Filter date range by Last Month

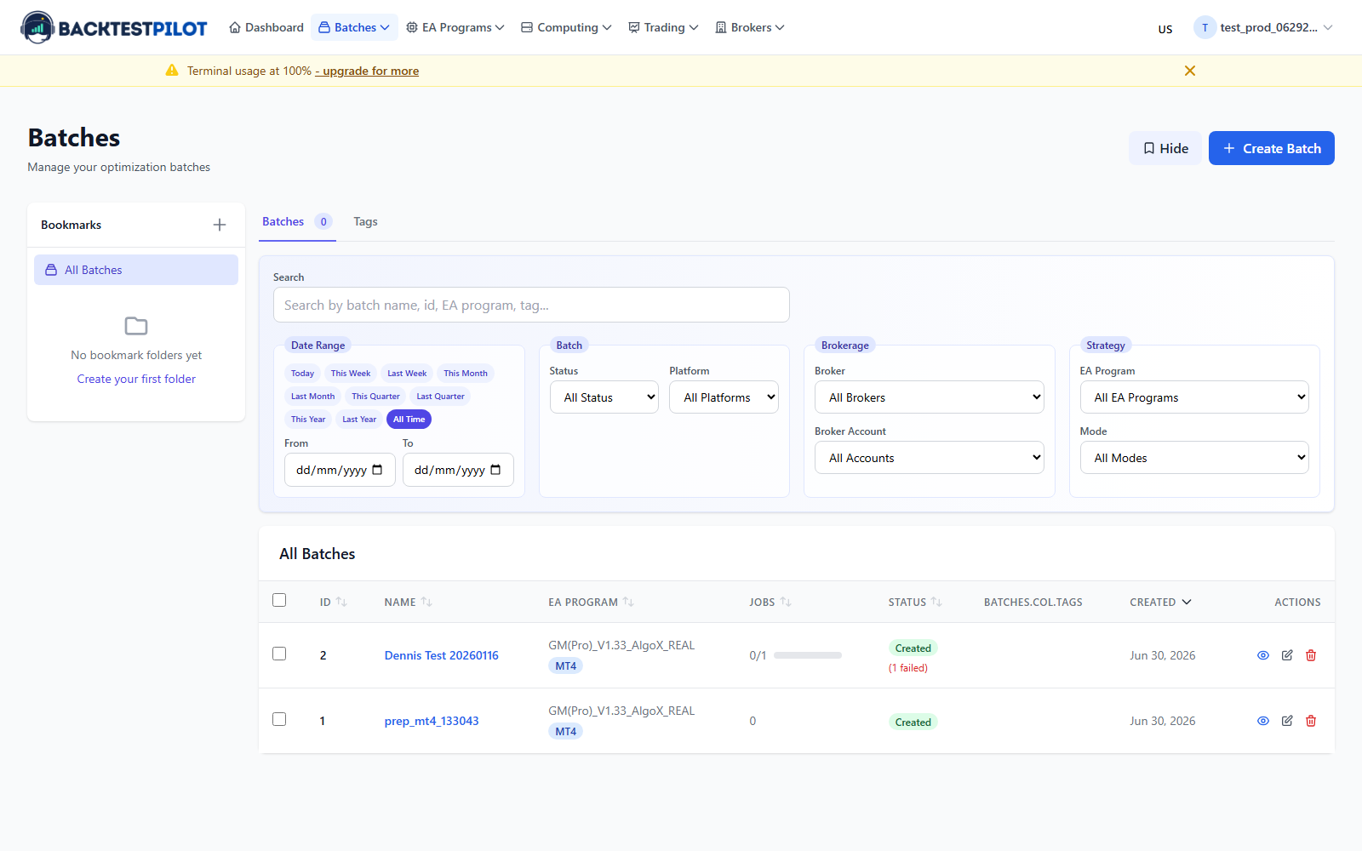[312, 397]
